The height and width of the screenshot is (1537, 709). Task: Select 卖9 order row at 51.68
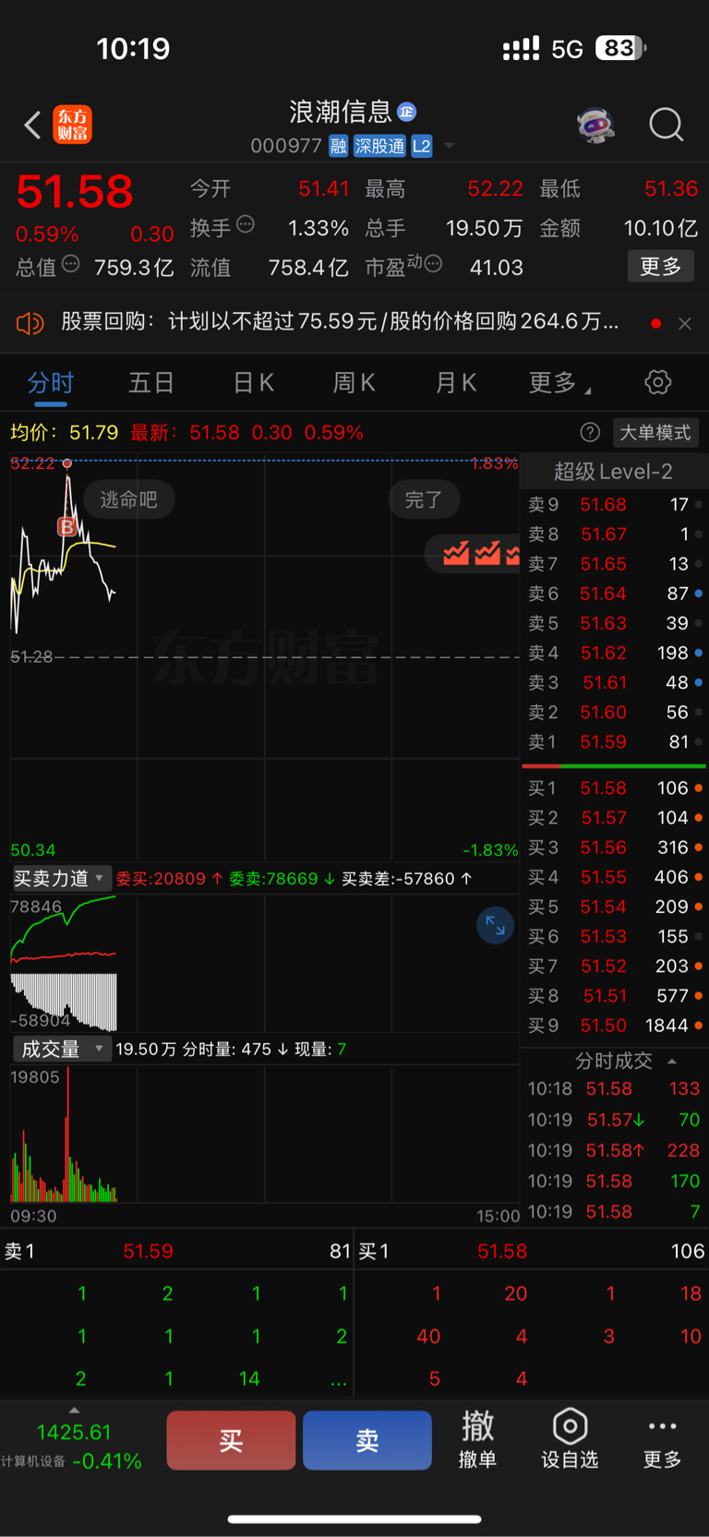point(615,505)
